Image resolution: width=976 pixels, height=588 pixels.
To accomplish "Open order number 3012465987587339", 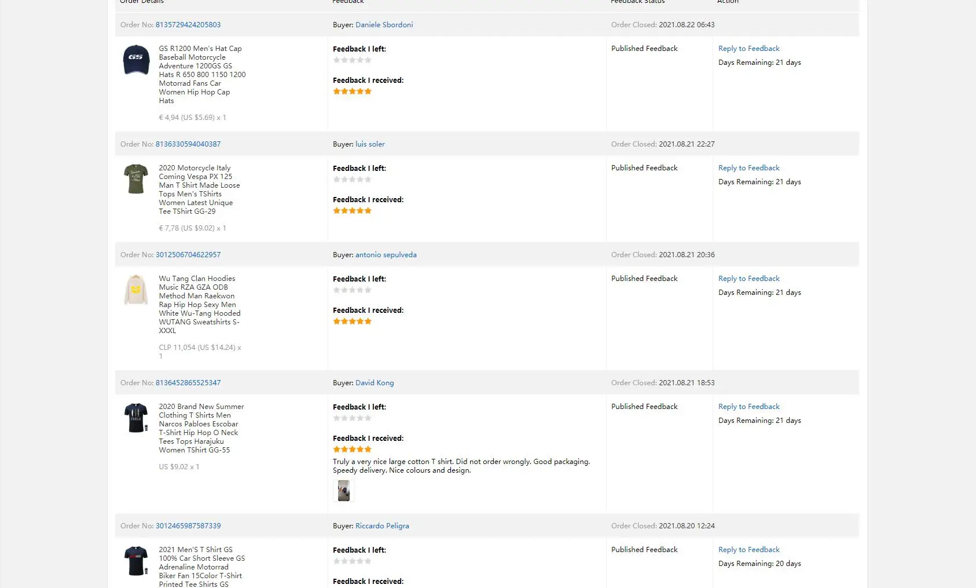I will click(x=188, y=526).
